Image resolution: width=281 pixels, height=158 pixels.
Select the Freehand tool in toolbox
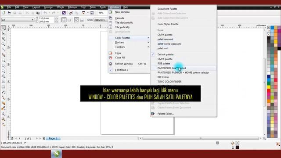point(4,50)
